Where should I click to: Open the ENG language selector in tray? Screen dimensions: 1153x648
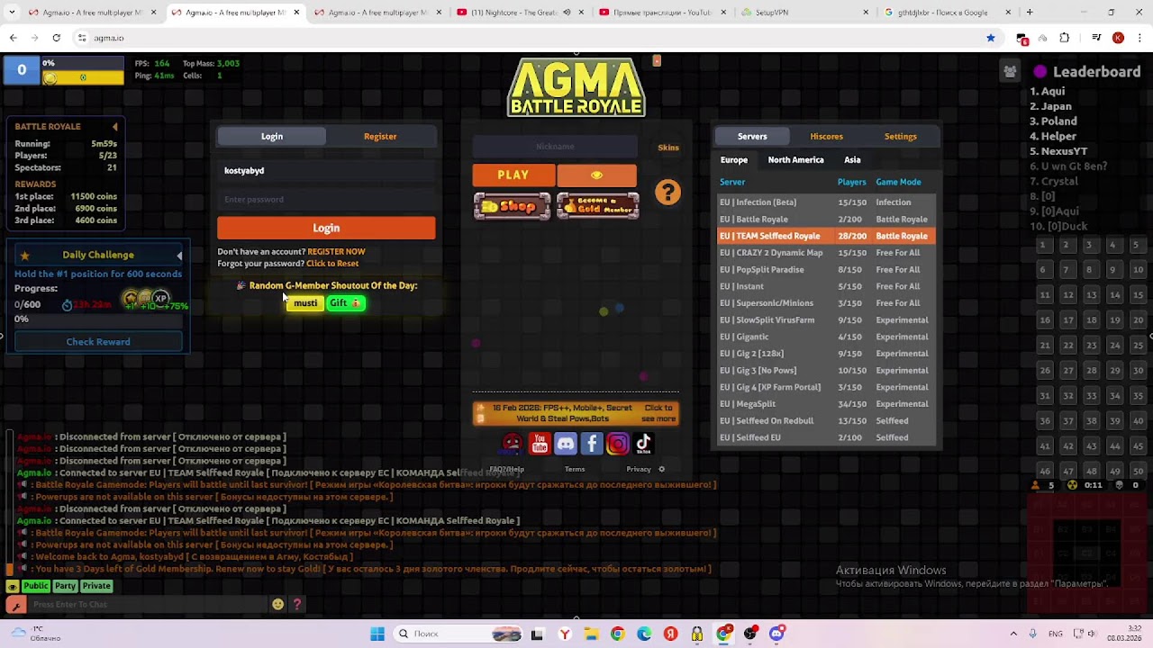click(1056, 634)
